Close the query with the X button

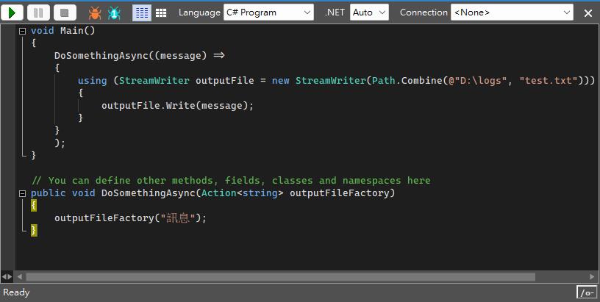(587, 13)
